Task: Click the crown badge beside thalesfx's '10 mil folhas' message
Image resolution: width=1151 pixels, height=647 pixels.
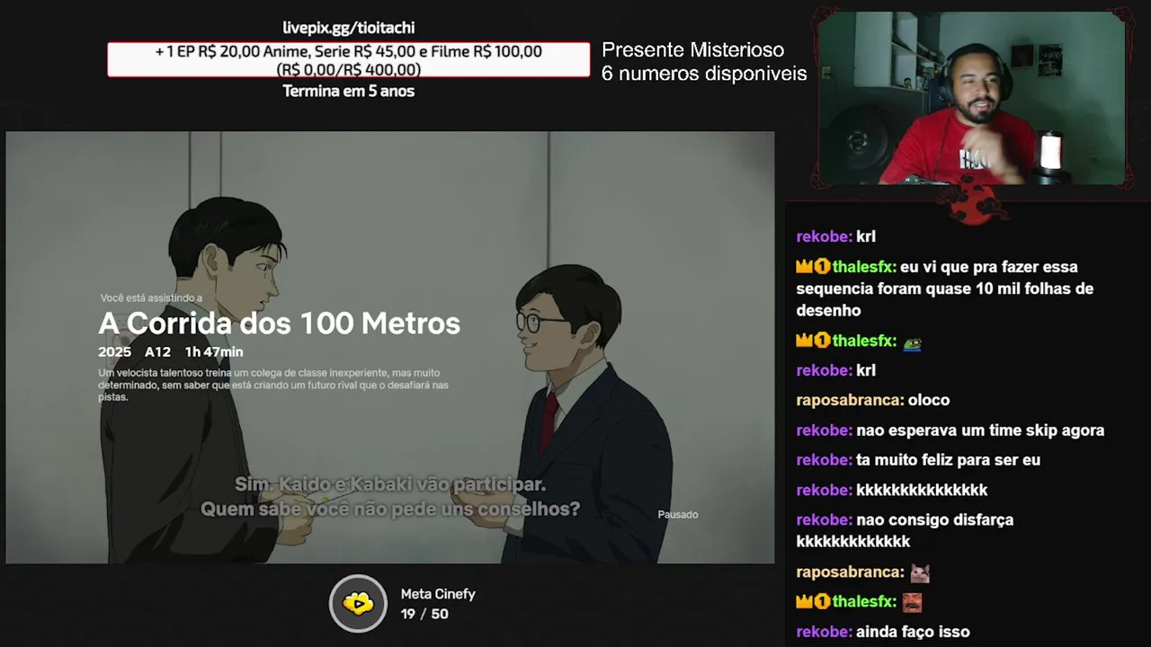Action: click(x=805, y=267)
